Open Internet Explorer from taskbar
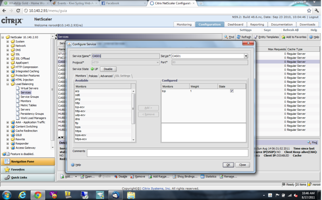This screenshot has width=322, height=200. coord(22,195)
